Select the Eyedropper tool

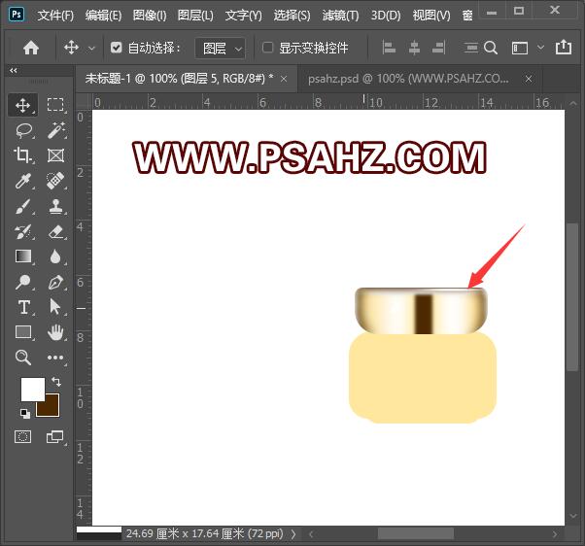pyautogui.click(x=22, y=181)
